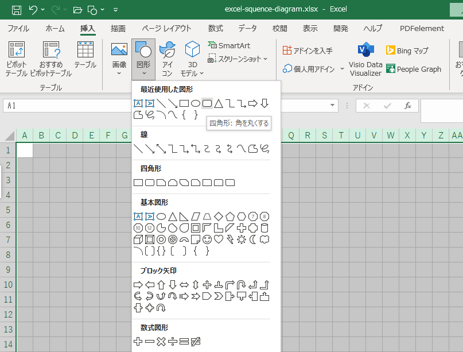The width and height of the screenshot is (463, 352).
Task: Click the アドインを入手 button
Action: pos(308,51)
